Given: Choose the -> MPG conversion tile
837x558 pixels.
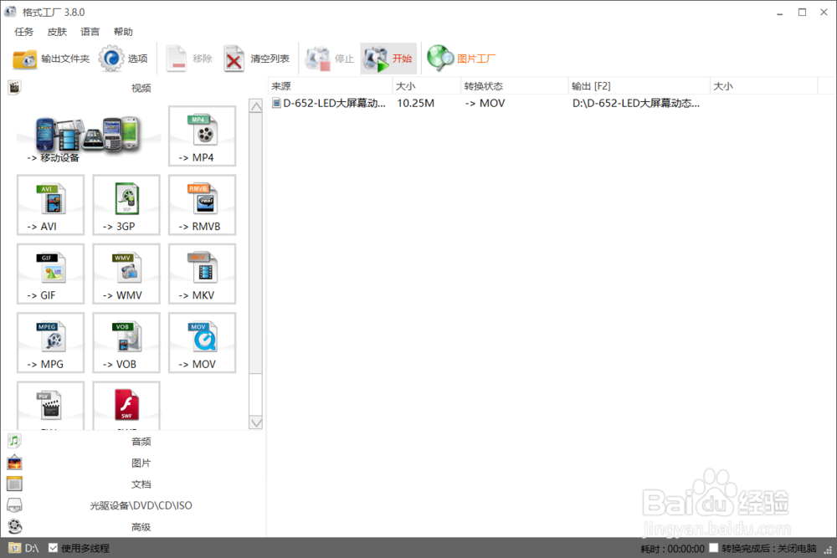Looking at the screenshot, I should pos(50,342).
